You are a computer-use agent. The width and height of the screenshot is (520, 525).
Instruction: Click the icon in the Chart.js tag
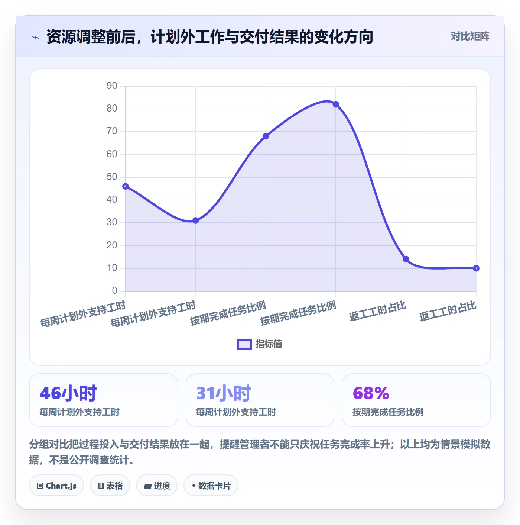[40, 486]
